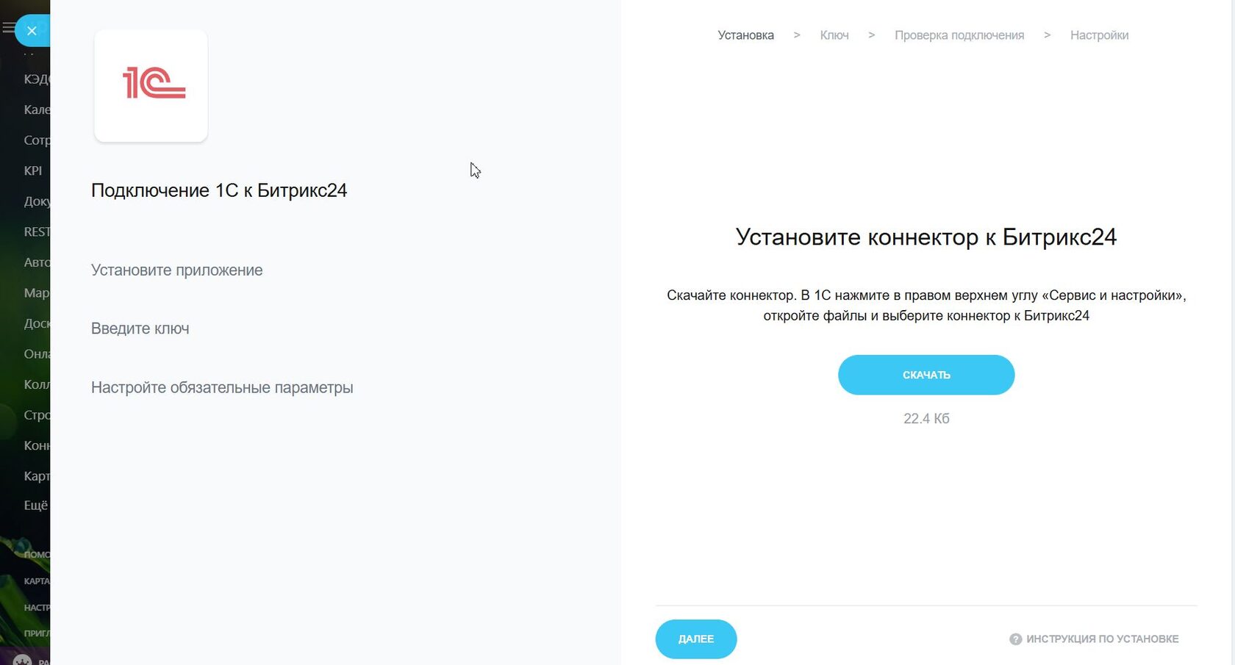Open the sidebar item starting with "Доск"

coord(37,323)
